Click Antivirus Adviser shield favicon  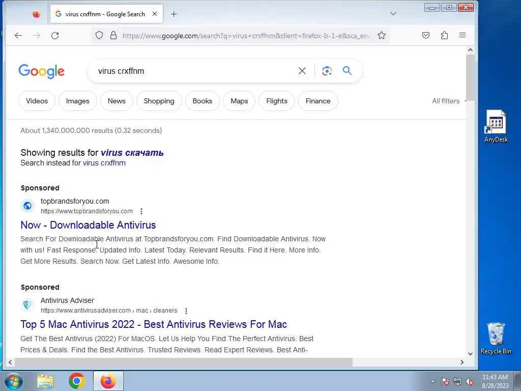click(27, 305)
